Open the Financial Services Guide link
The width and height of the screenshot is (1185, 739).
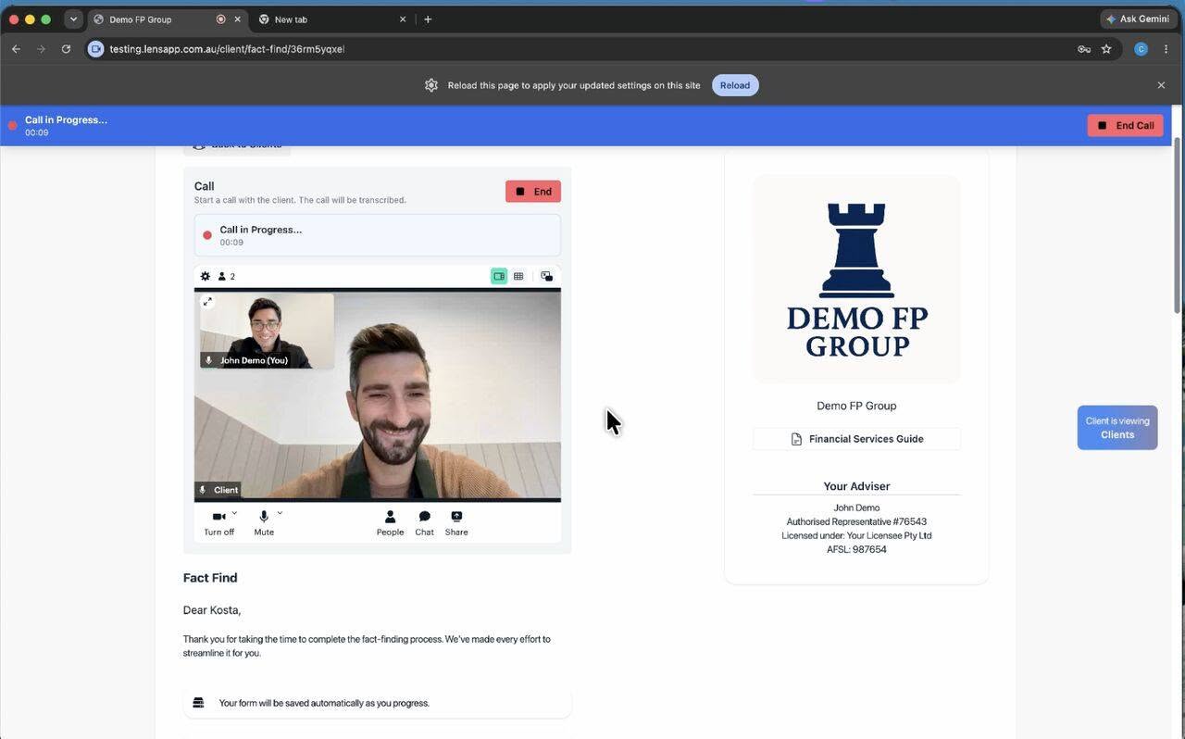pyautogui.click(x=856, y=439)
